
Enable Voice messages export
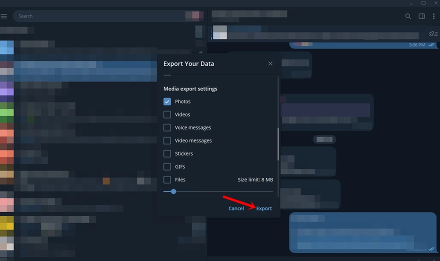point(167,127)
